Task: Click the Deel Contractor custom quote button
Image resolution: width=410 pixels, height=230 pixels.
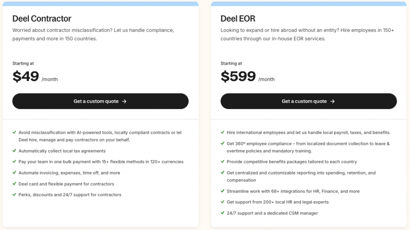Action: [x=100, y=101]
